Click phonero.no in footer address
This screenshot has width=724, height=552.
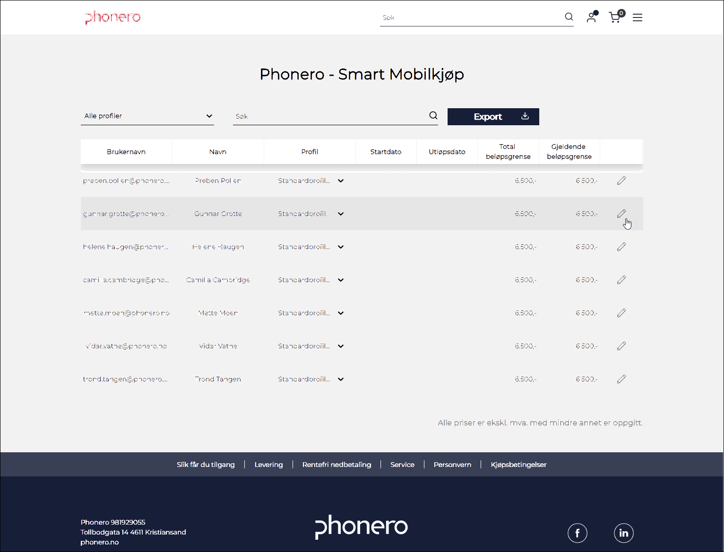point(100,542)
